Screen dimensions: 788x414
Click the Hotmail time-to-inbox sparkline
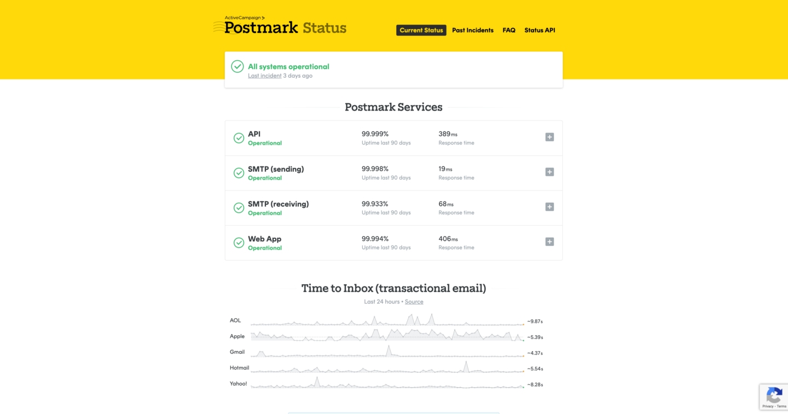[x=387, y=367]
